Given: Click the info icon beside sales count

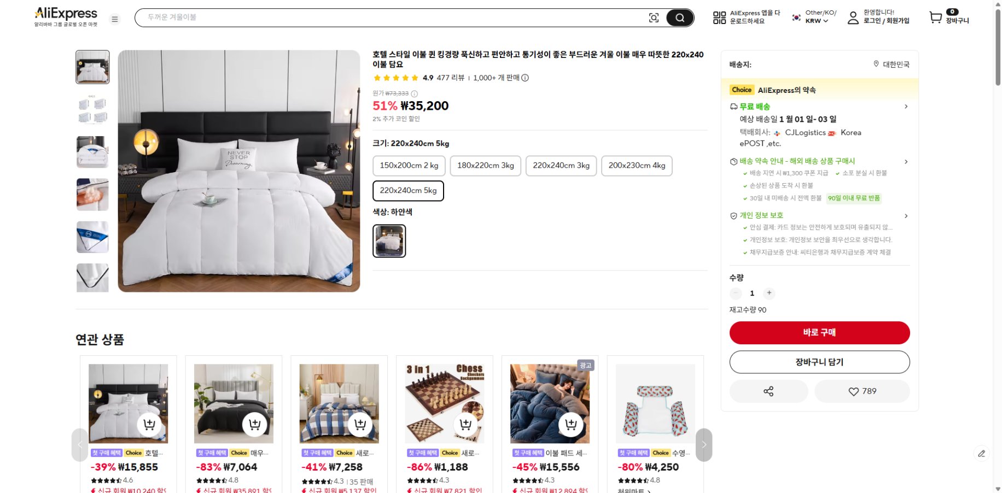Looking at the screenshot, I should 525,78.
